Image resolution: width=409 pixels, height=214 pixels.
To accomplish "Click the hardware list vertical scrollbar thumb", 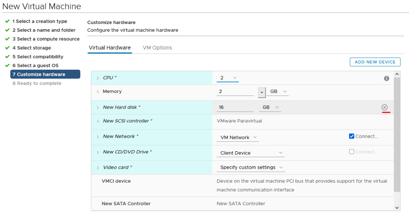I will [x=397, y=135].
